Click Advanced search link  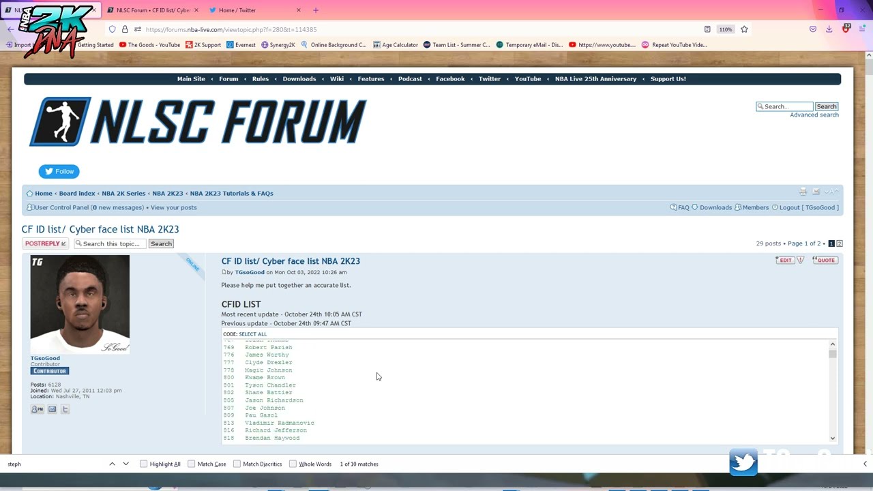(x=814, y=115)
